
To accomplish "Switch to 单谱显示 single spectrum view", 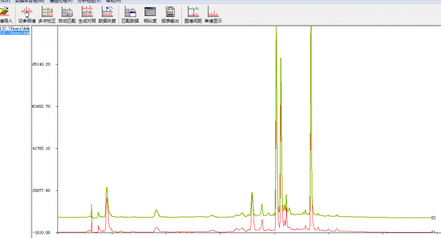I will coord(213,15).
